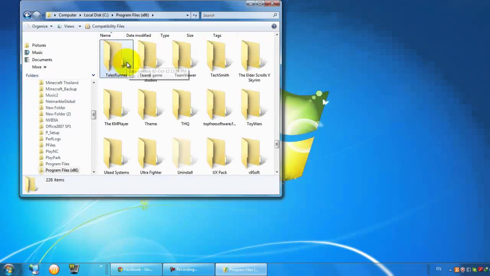
Task: Collapse the Folders pane
Action: (93, 76)
